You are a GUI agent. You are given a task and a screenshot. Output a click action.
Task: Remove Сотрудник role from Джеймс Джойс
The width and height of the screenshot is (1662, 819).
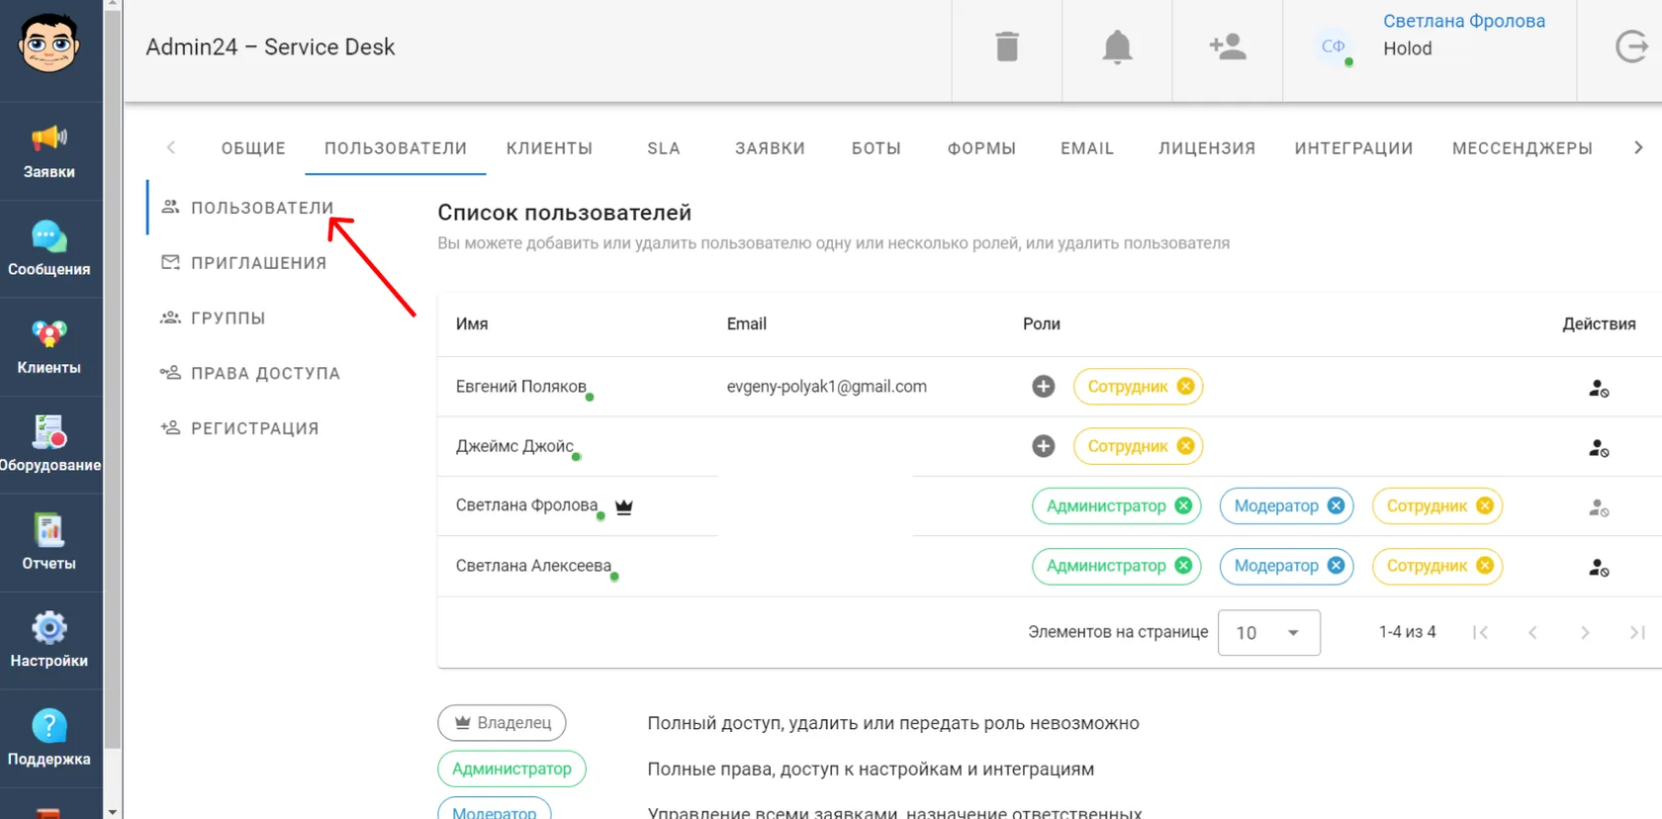(x=1185, y=446)
